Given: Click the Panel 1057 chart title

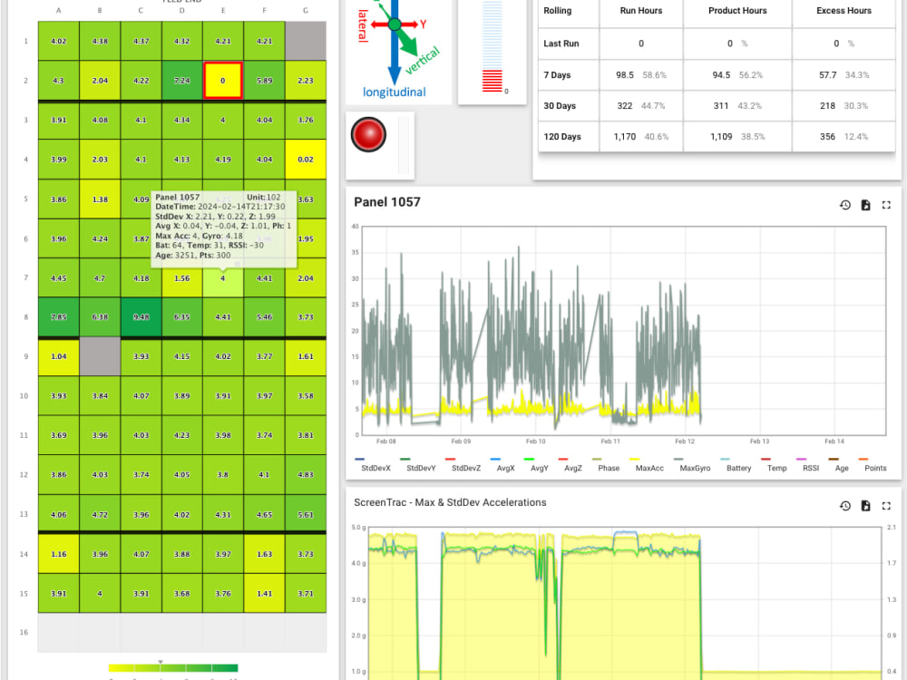Looking at the screenshot, I should point(387,202).
